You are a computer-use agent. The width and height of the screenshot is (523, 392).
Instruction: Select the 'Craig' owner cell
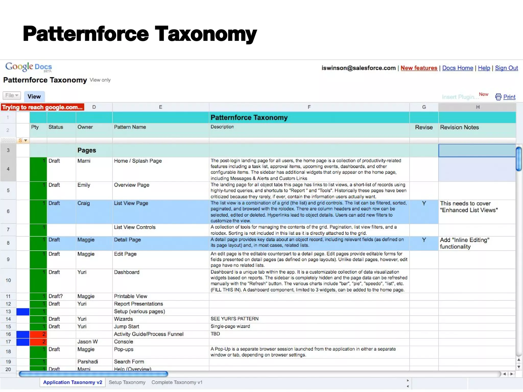pos(94,212)
